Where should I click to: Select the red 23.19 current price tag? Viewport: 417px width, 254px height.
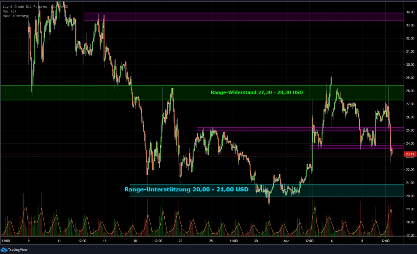pos(410,154)
